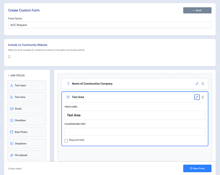220x175 pixels.
Task: Click the Form Name input field
Action: 110,25
